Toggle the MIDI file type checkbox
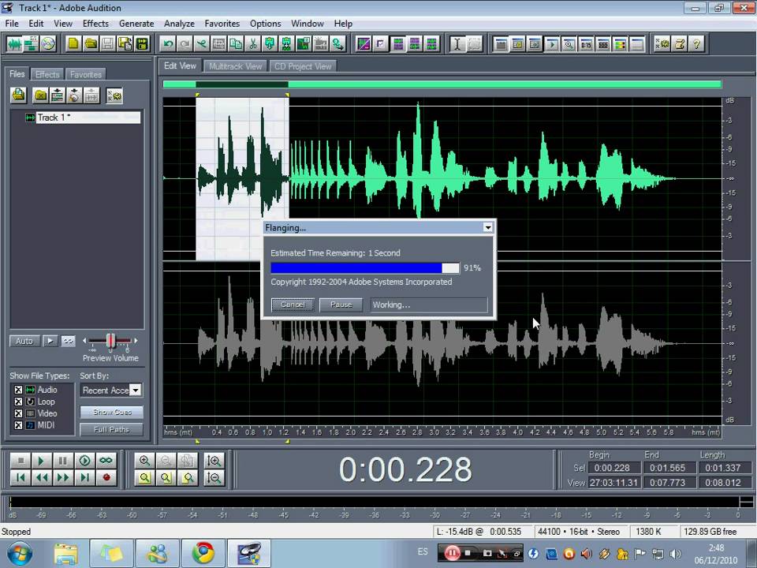 (x=18, y=425)
